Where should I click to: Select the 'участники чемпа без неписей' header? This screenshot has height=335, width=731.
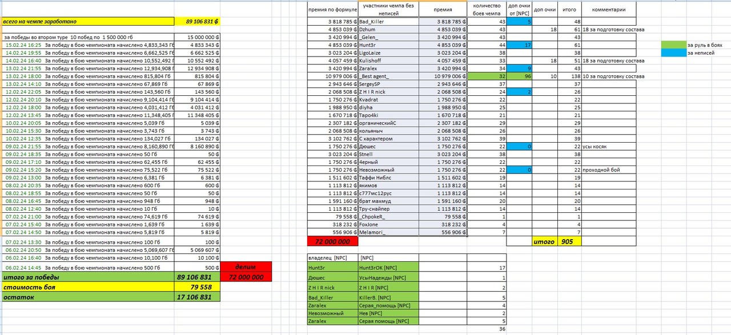(388, 10)
